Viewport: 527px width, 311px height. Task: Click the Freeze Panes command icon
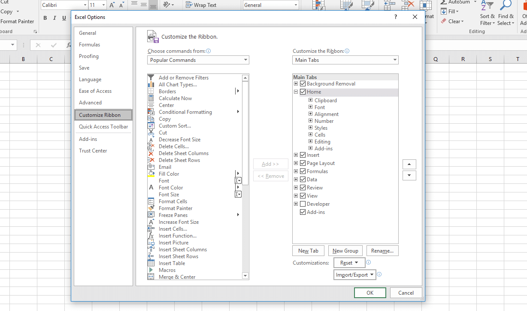151,215
